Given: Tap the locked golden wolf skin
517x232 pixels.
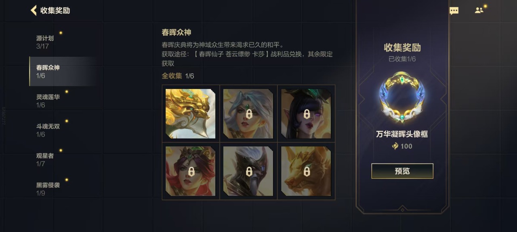Looking at the screenshot, I should [306, 171].
